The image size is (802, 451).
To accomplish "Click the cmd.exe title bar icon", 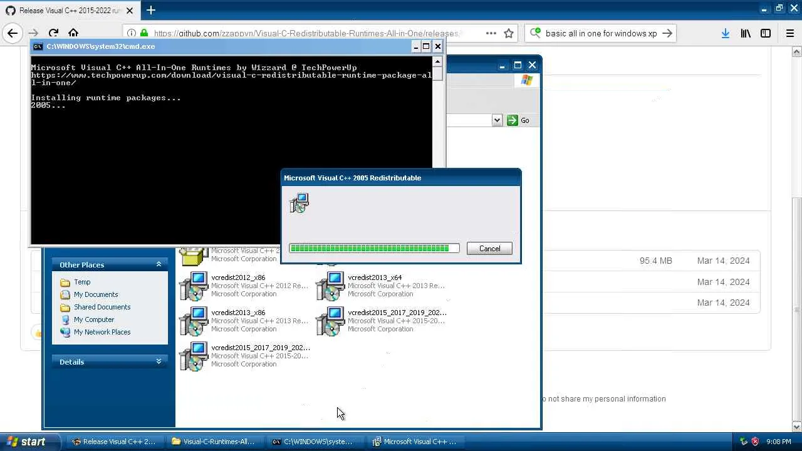I will (x=38, y=46).
